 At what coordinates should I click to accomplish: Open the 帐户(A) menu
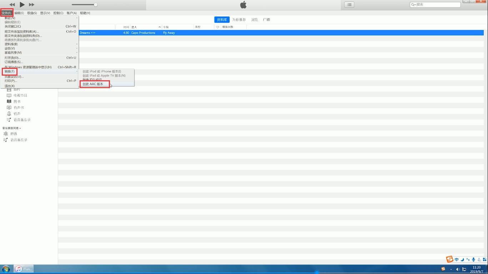(x=71, y=13)
